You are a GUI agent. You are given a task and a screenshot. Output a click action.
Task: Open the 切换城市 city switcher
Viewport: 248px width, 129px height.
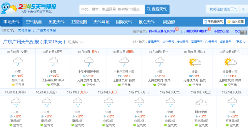click(77, 42)
